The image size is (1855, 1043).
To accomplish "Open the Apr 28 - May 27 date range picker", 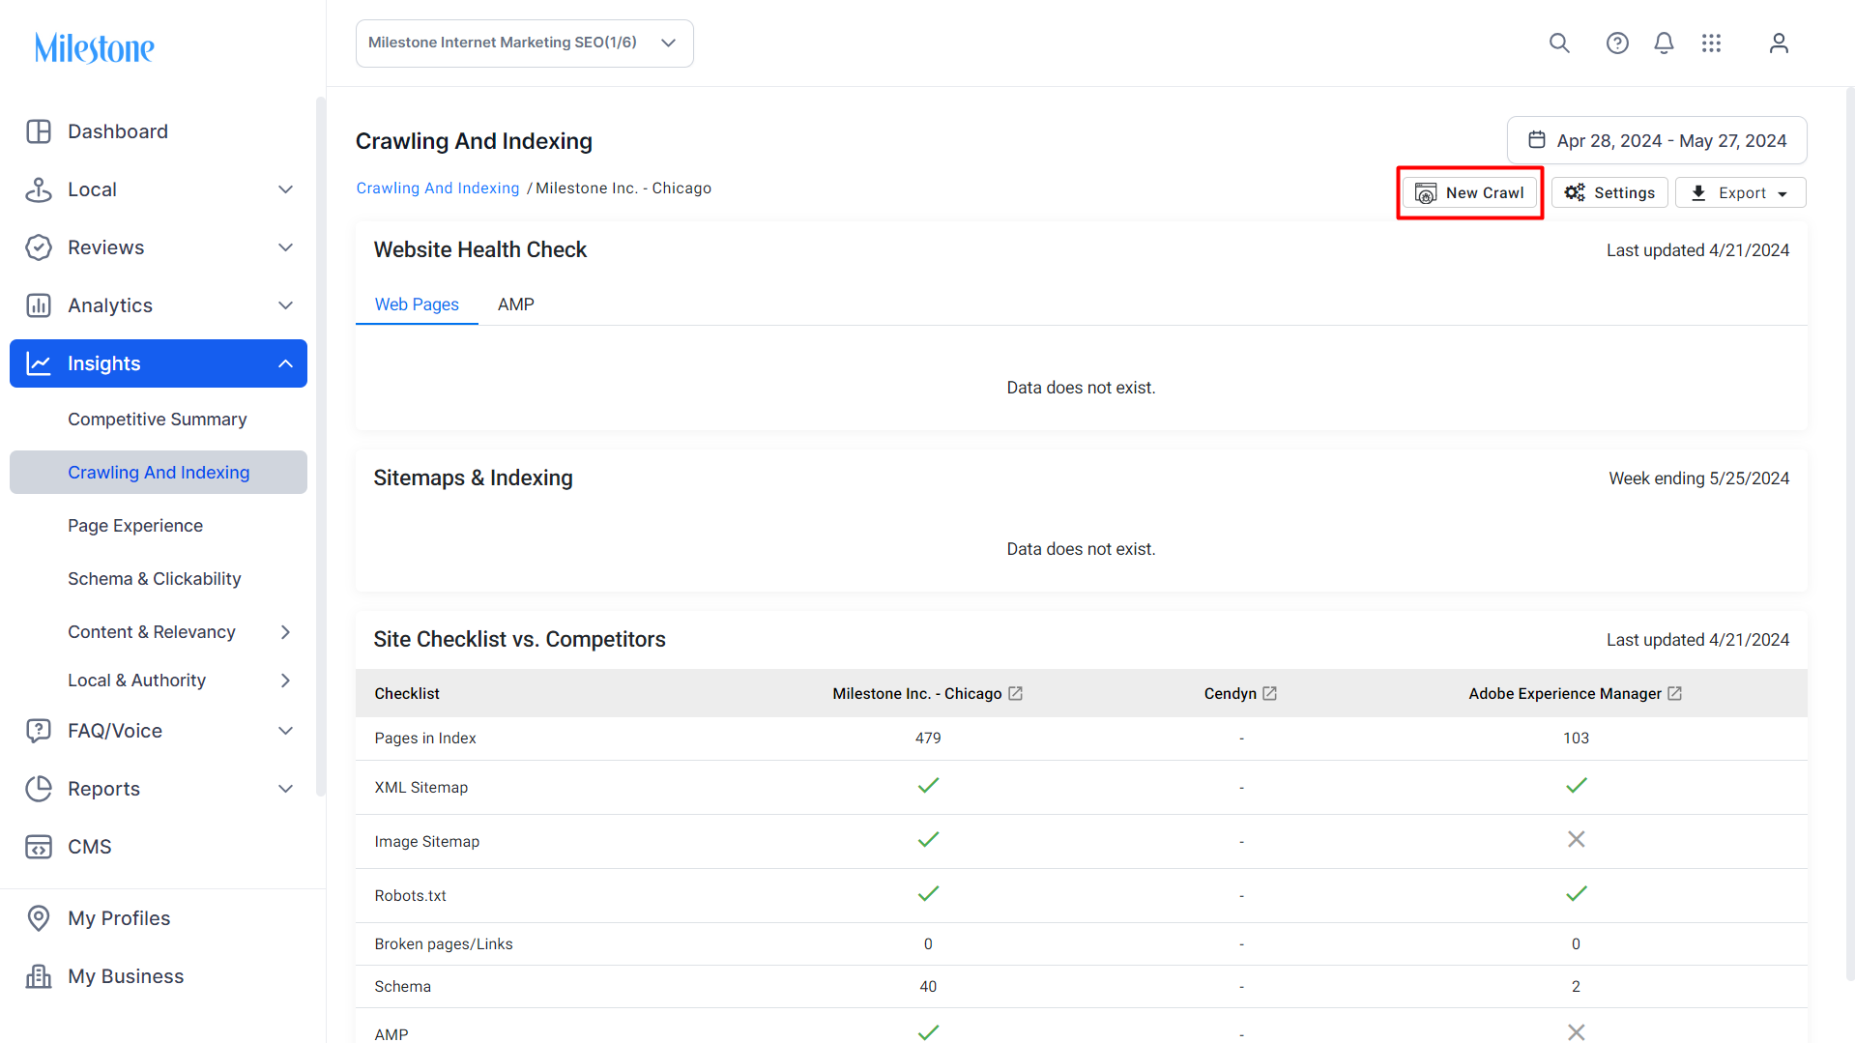I will (1657, 140).
